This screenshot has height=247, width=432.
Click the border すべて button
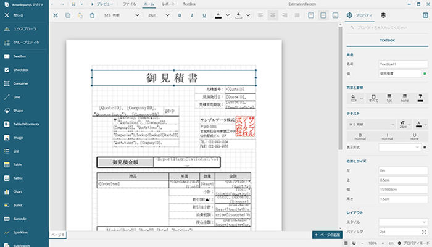click(x=373, y=98)
